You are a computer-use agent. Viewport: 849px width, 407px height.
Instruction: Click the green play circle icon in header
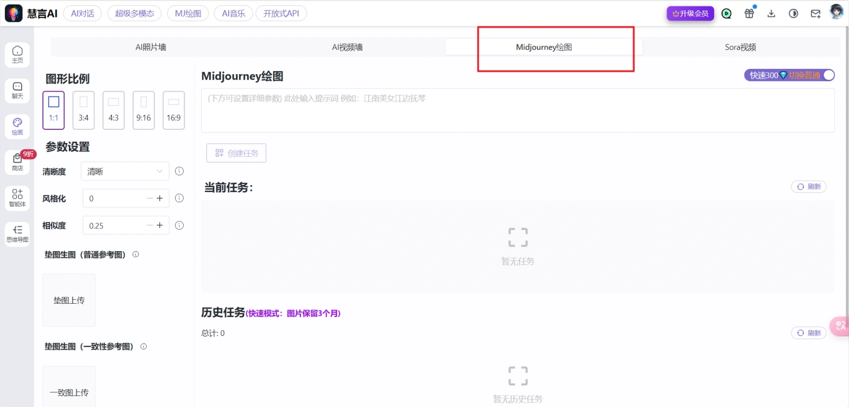click(x=726, y=14)
